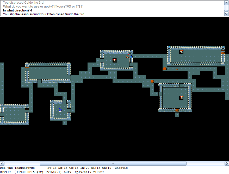Click the "Ch:10" charisma stat

pos(107,168)
